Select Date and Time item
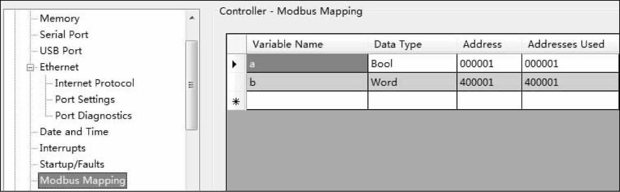The image size is (620, 192). (x=74, y=132)
